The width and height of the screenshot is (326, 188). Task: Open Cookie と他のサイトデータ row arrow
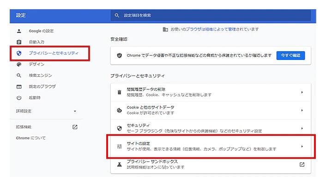[x=302, y=110]
